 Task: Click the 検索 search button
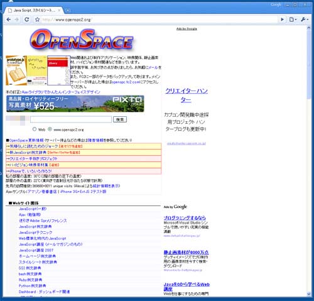click(x=120, y=119)
